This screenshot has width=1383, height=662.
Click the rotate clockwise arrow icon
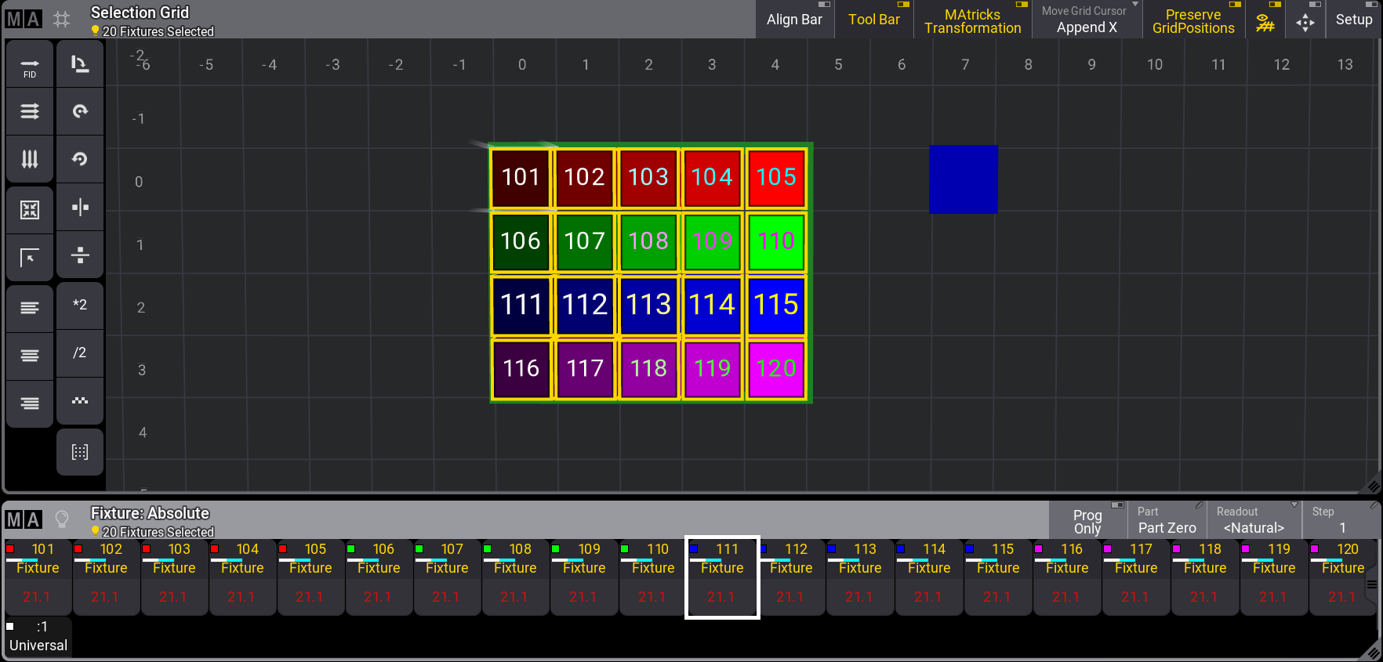pyautogui.click(x=80, y=111)
